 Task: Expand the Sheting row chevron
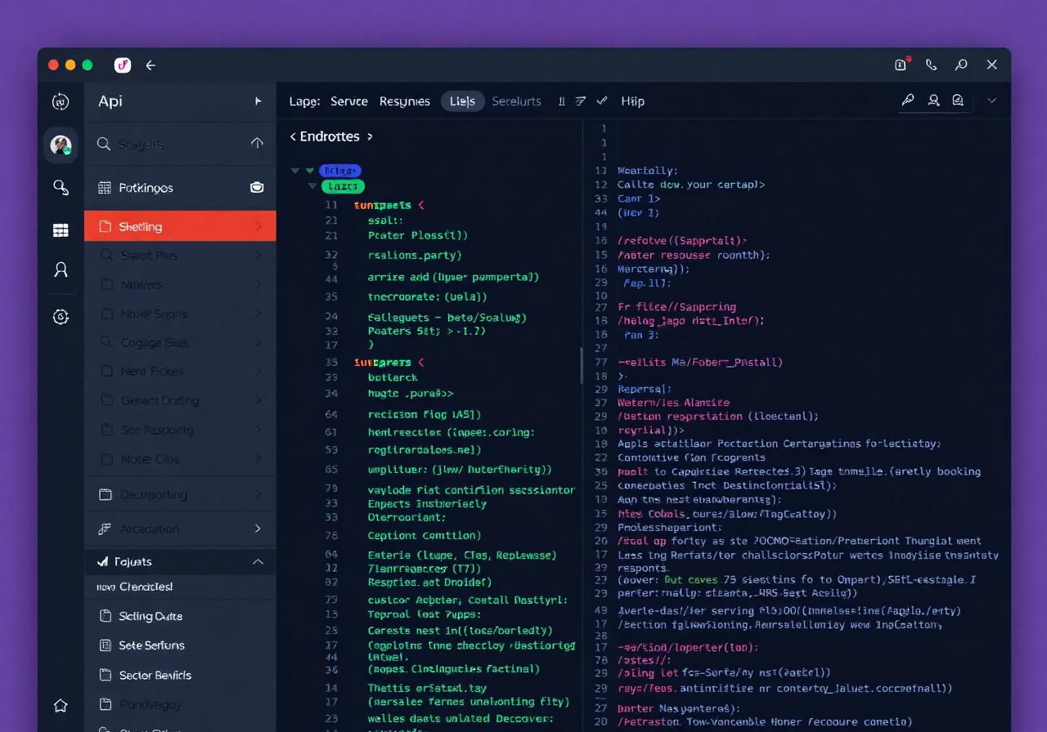coord(258,226)
